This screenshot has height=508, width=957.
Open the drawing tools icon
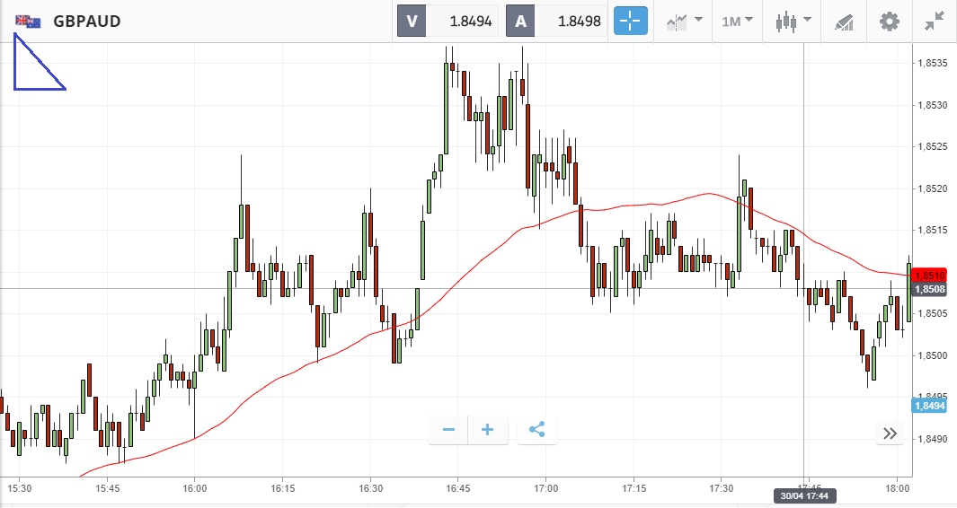(844, 21)
